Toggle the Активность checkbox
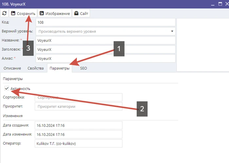Screen dimensions: 229x163 pos(7,88)
